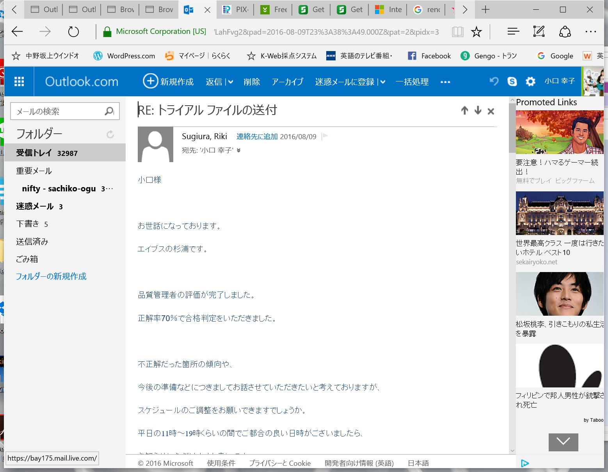The width and height of the screenshot is (608, 472).
Task: Toggle browser reading view
Action: pos(457,32)
